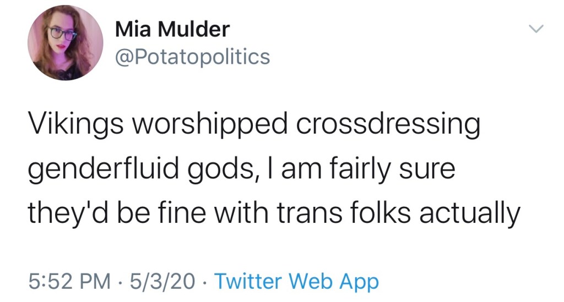Click Mia Mulder's profile avatar photo
The width and height of the screenshot is (564, 302).
65,43
